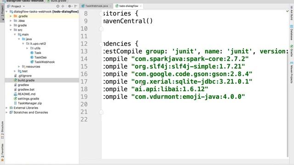Place cursor in "com.vdurmont:emoji-java:4.0.0" string
The width and height of the screenshot is (294, 165).
[188, 97]
